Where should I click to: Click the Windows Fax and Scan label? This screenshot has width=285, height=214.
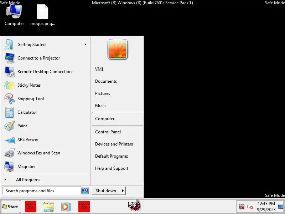pos(39,153)
